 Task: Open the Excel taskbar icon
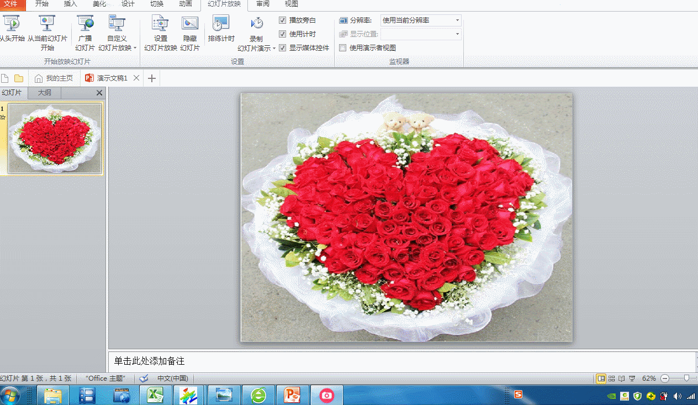(x=155, y=395)
